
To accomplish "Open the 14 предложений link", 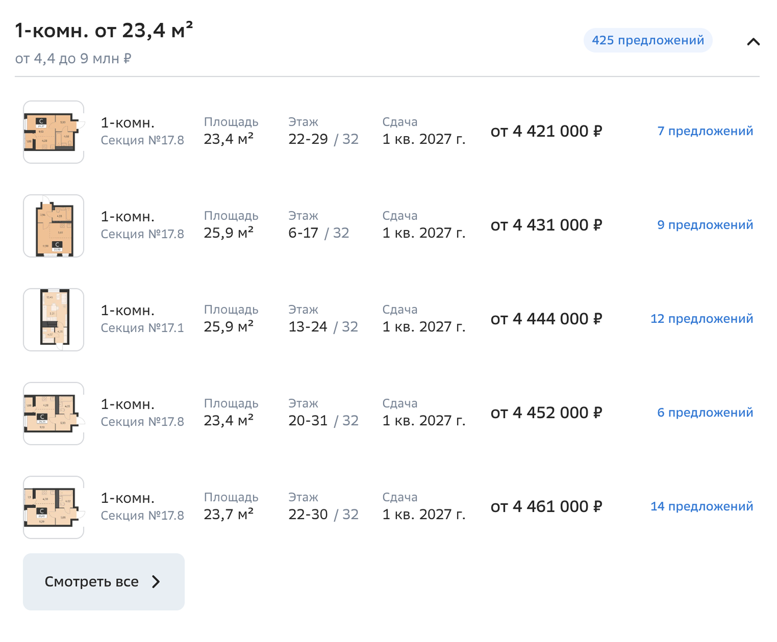I will pos(701,506).
